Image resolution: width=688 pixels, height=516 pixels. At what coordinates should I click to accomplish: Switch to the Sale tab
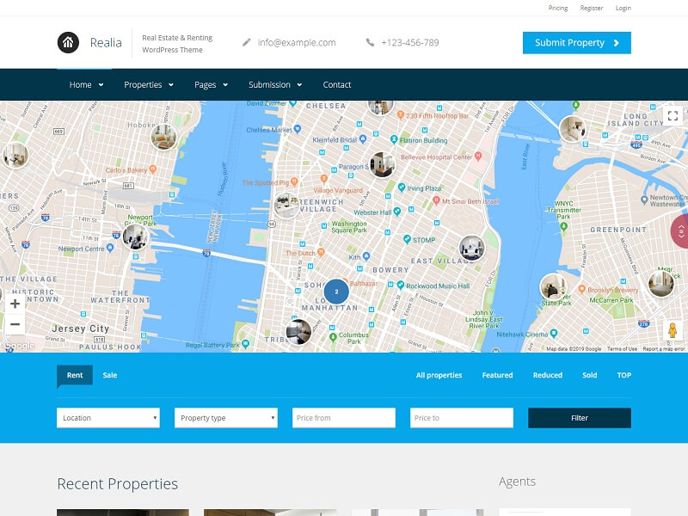[110, 375]
